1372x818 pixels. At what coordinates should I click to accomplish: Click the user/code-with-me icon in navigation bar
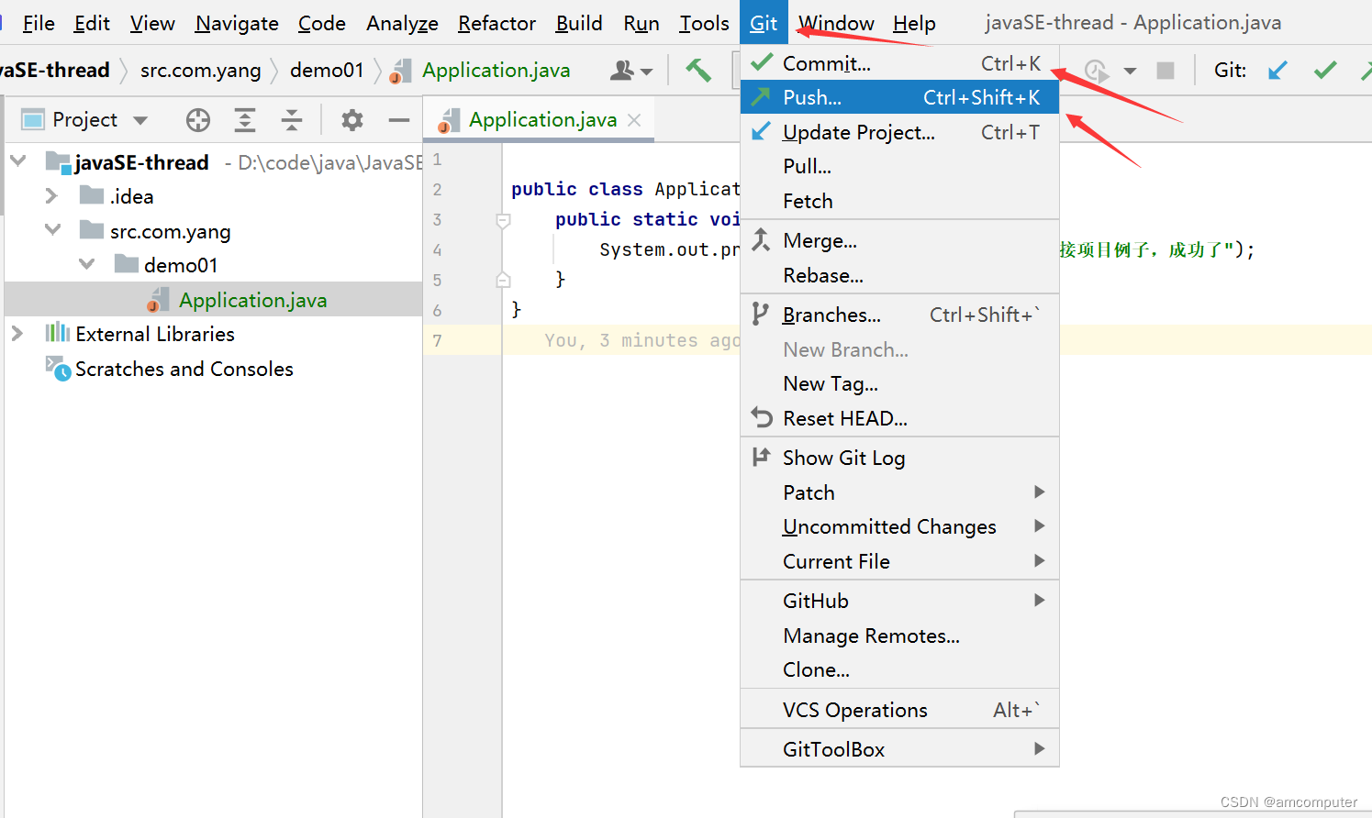point(623,70)
